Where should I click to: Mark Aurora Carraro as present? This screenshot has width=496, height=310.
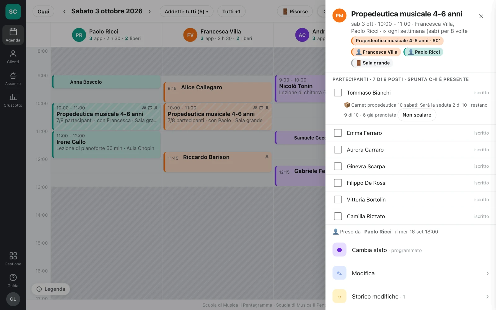tap(338, 150)
